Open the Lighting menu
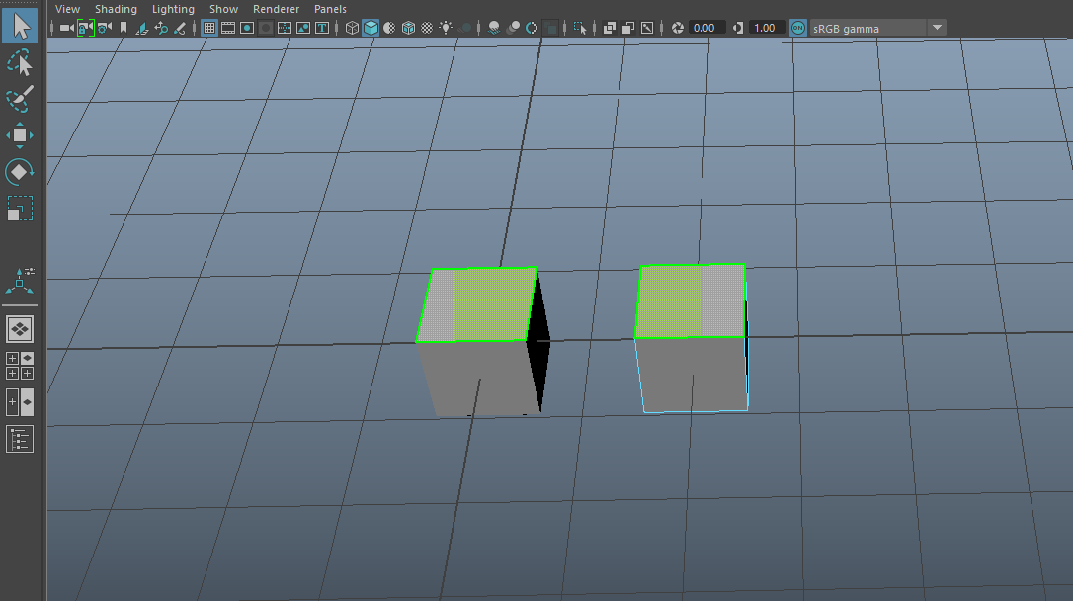1073x601 pixels. [x=173, y=9]
